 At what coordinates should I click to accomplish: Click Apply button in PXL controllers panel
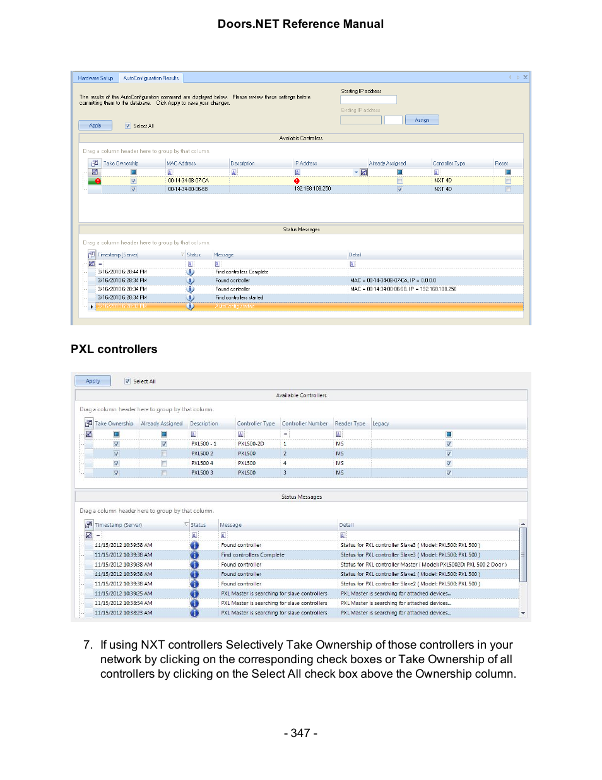coord(93,381)
